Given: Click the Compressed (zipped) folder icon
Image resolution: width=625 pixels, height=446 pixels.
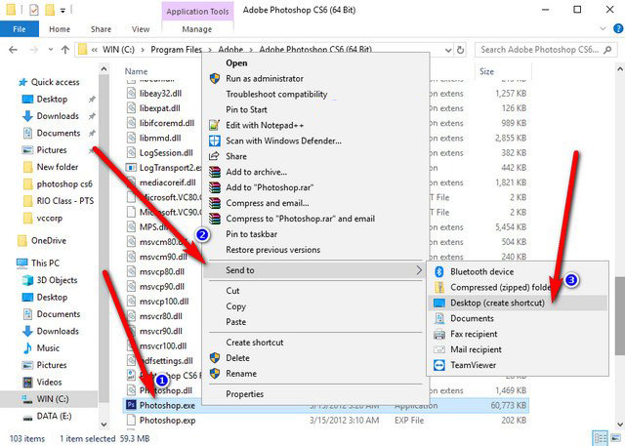Looking at the screenshot, I should pyautogui.click(x=438, y=287).
